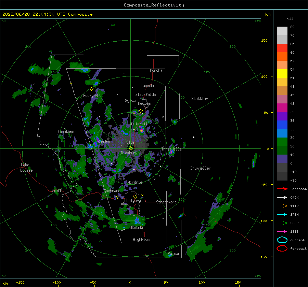Image resolution: width=308 pixels, height=287 pixels.
Task: Click the red 65 dBZ color swatch
Action: click(x=282, y=48)
